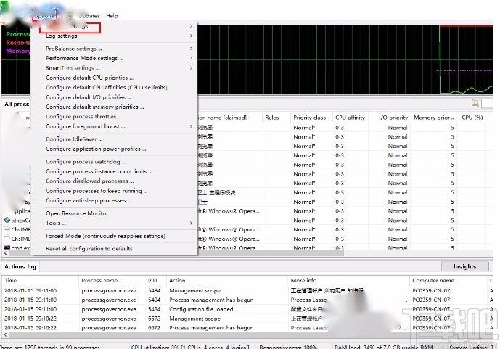Image resolution: width=500 pixels, height=349 pixels.
Task: Click the '主程序模块' process description cell
Action: [x=222, y=192]
